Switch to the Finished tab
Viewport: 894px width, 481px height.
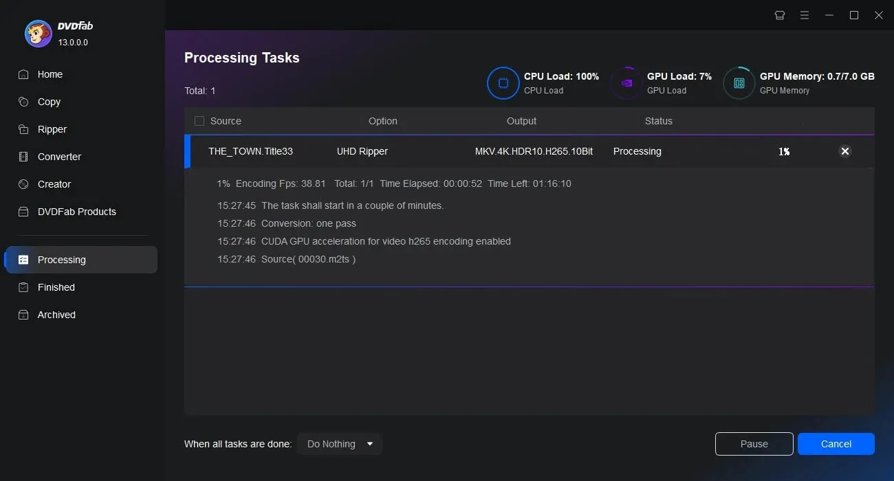(x=54, y=287)
